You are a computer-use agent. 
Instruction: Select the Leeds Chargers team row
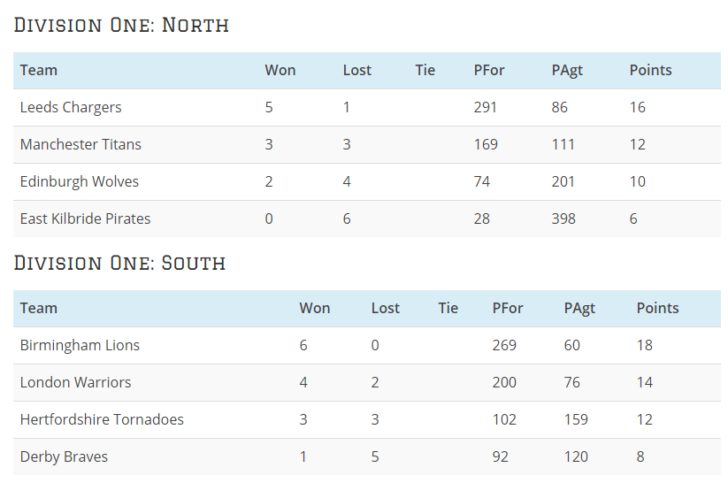367,107
